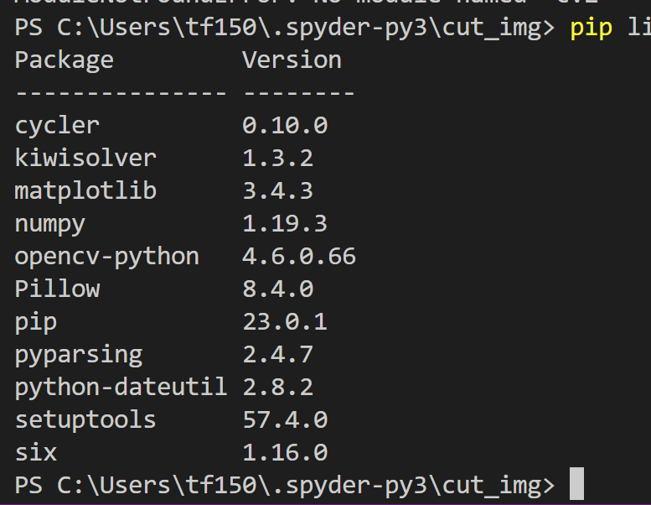Click the matplotlib package name
The height and width of the screenshot is (505, 651).
(x=85, y=191)
